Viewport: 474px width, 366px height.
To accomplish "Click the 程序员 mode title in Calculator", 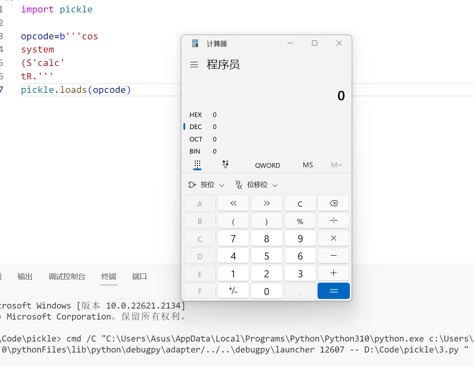I will [x=223, y=65].
